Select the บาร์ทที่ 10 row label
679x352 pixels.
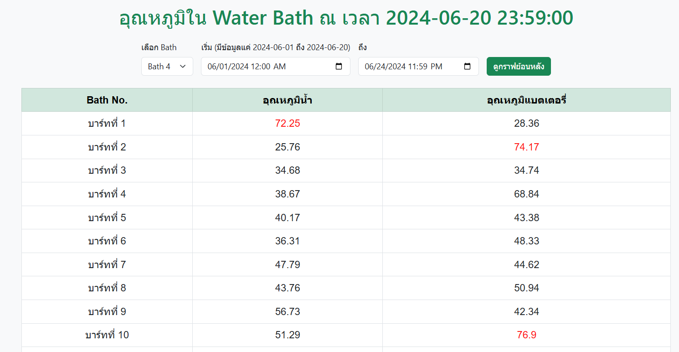107,335
